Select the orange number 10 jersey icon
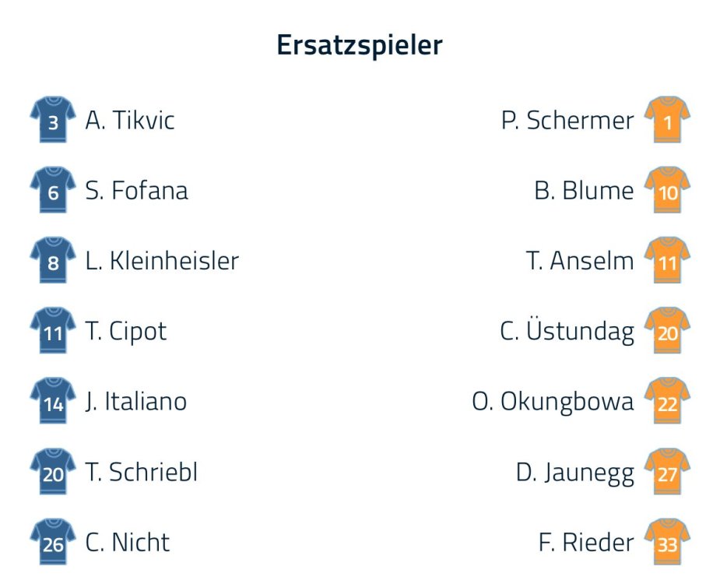The height and width of the screenshot is (584, 720). [667, 191]
